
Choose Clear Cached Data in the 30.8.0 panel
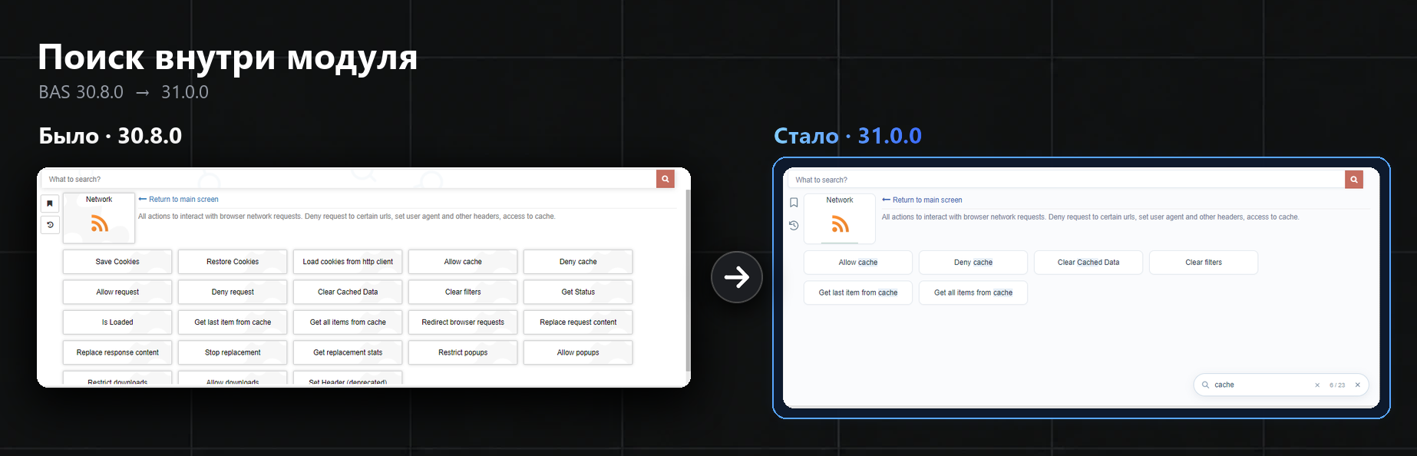click(x=348, y=292)
